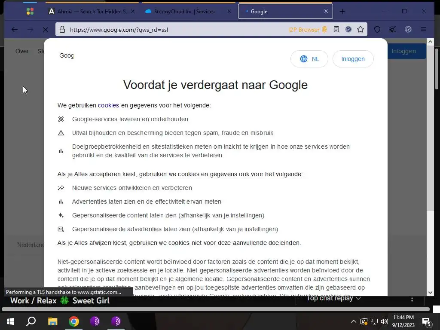
Task: Open second purple I2P browser taskbar icon
Action: [x=116, y=321]
